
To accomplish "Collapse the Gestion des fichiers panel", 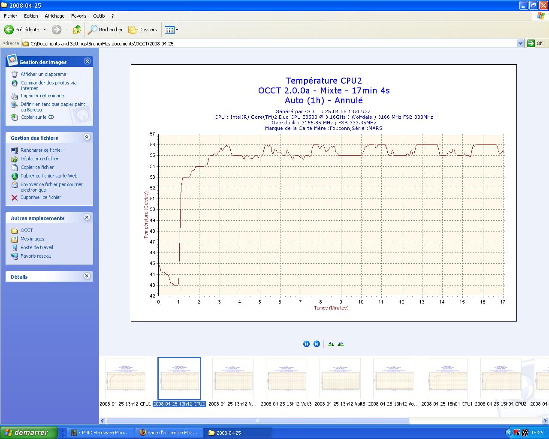I will [x=87, y=137].
